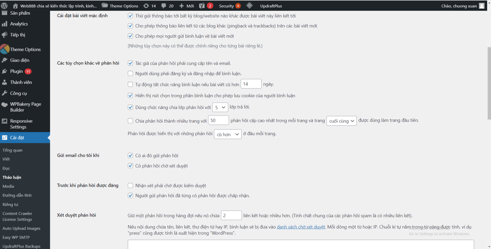Click the page vertical scrollbar
Screen dimensions: 491x249
[489, 84]
